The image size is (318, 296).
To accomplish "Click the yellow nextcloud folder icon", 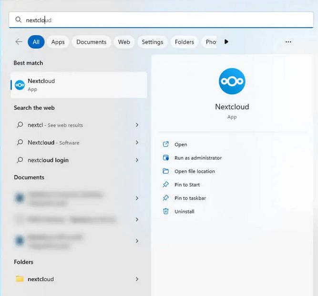I will 20,279.
